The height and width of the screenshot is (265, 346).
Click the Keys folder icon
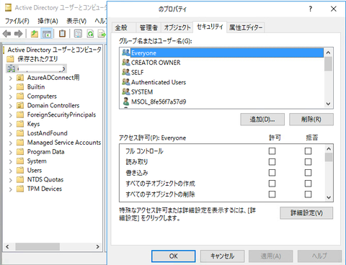[x=20, y=124]
